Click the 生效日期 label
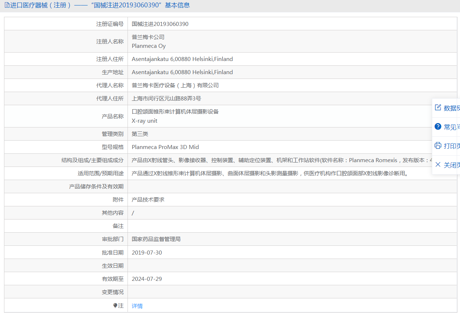This screenshot has height=313, width=460. (113, 266)
